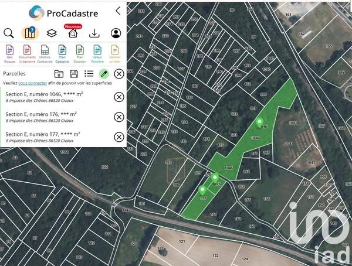Click the 'vous connecter' link
Viewport: 352px width, 266px height.
[x=33, y=84]
